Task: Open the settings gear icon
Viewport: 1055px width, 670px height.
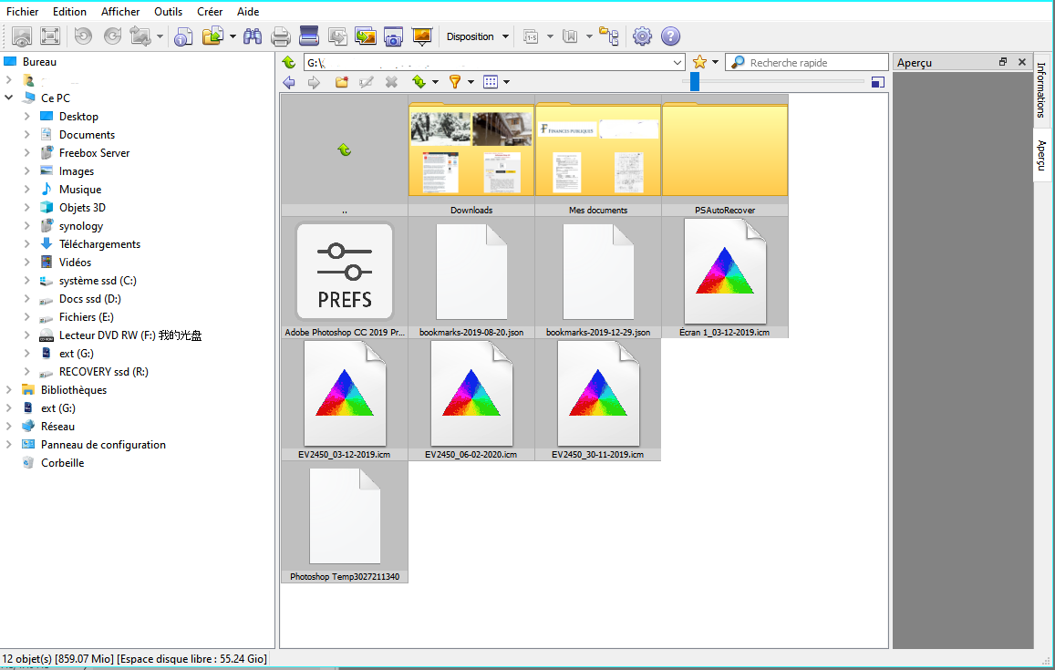Action: coord(642,36)
